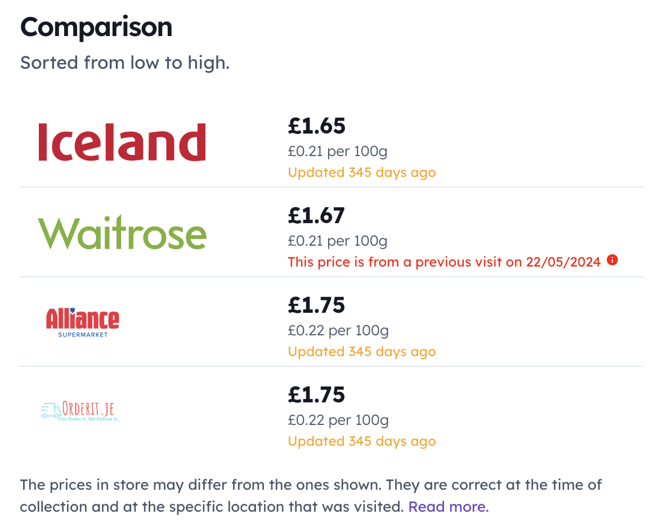Image resolution: width=663 pixels, height=532 pixels.
Task: Click Alliance 'Updated 345 days ago' text
Action: tap(362, 352)
